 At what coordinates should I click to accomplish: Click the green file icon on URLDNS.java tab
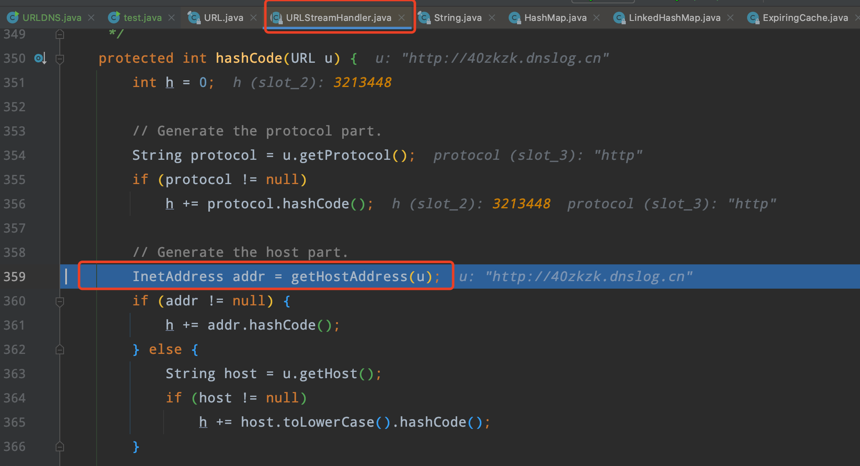pos(13,18)
